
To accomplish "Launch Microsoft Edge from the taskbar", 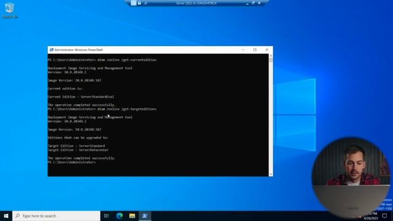I will 120,215.
